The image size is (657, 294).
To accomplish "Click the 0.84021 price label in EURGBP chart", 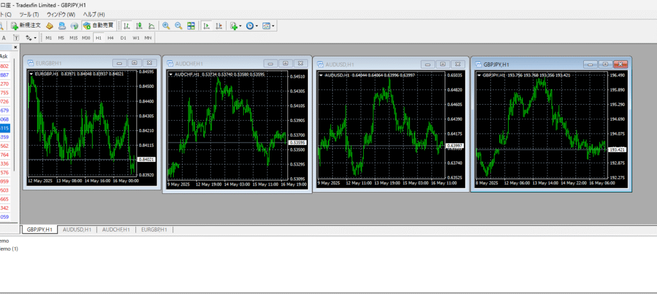I will pos(146,159).
